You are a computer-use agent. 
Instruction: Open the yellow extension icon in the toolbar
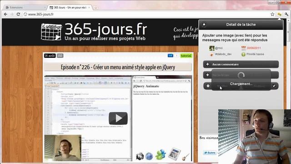point(279,14)
